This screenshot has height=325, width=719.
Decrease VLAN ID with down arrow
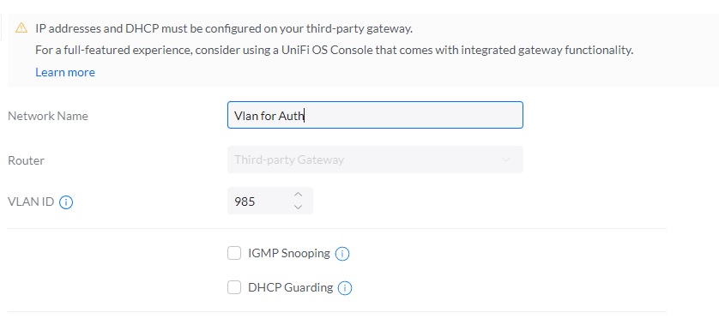[298, 208]
